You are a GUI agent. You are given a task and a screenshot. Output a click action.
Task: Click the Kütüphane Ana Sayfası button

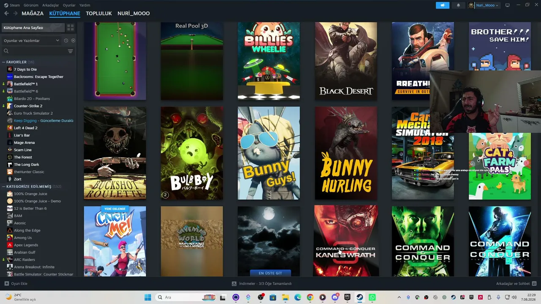tap(33, 27)
